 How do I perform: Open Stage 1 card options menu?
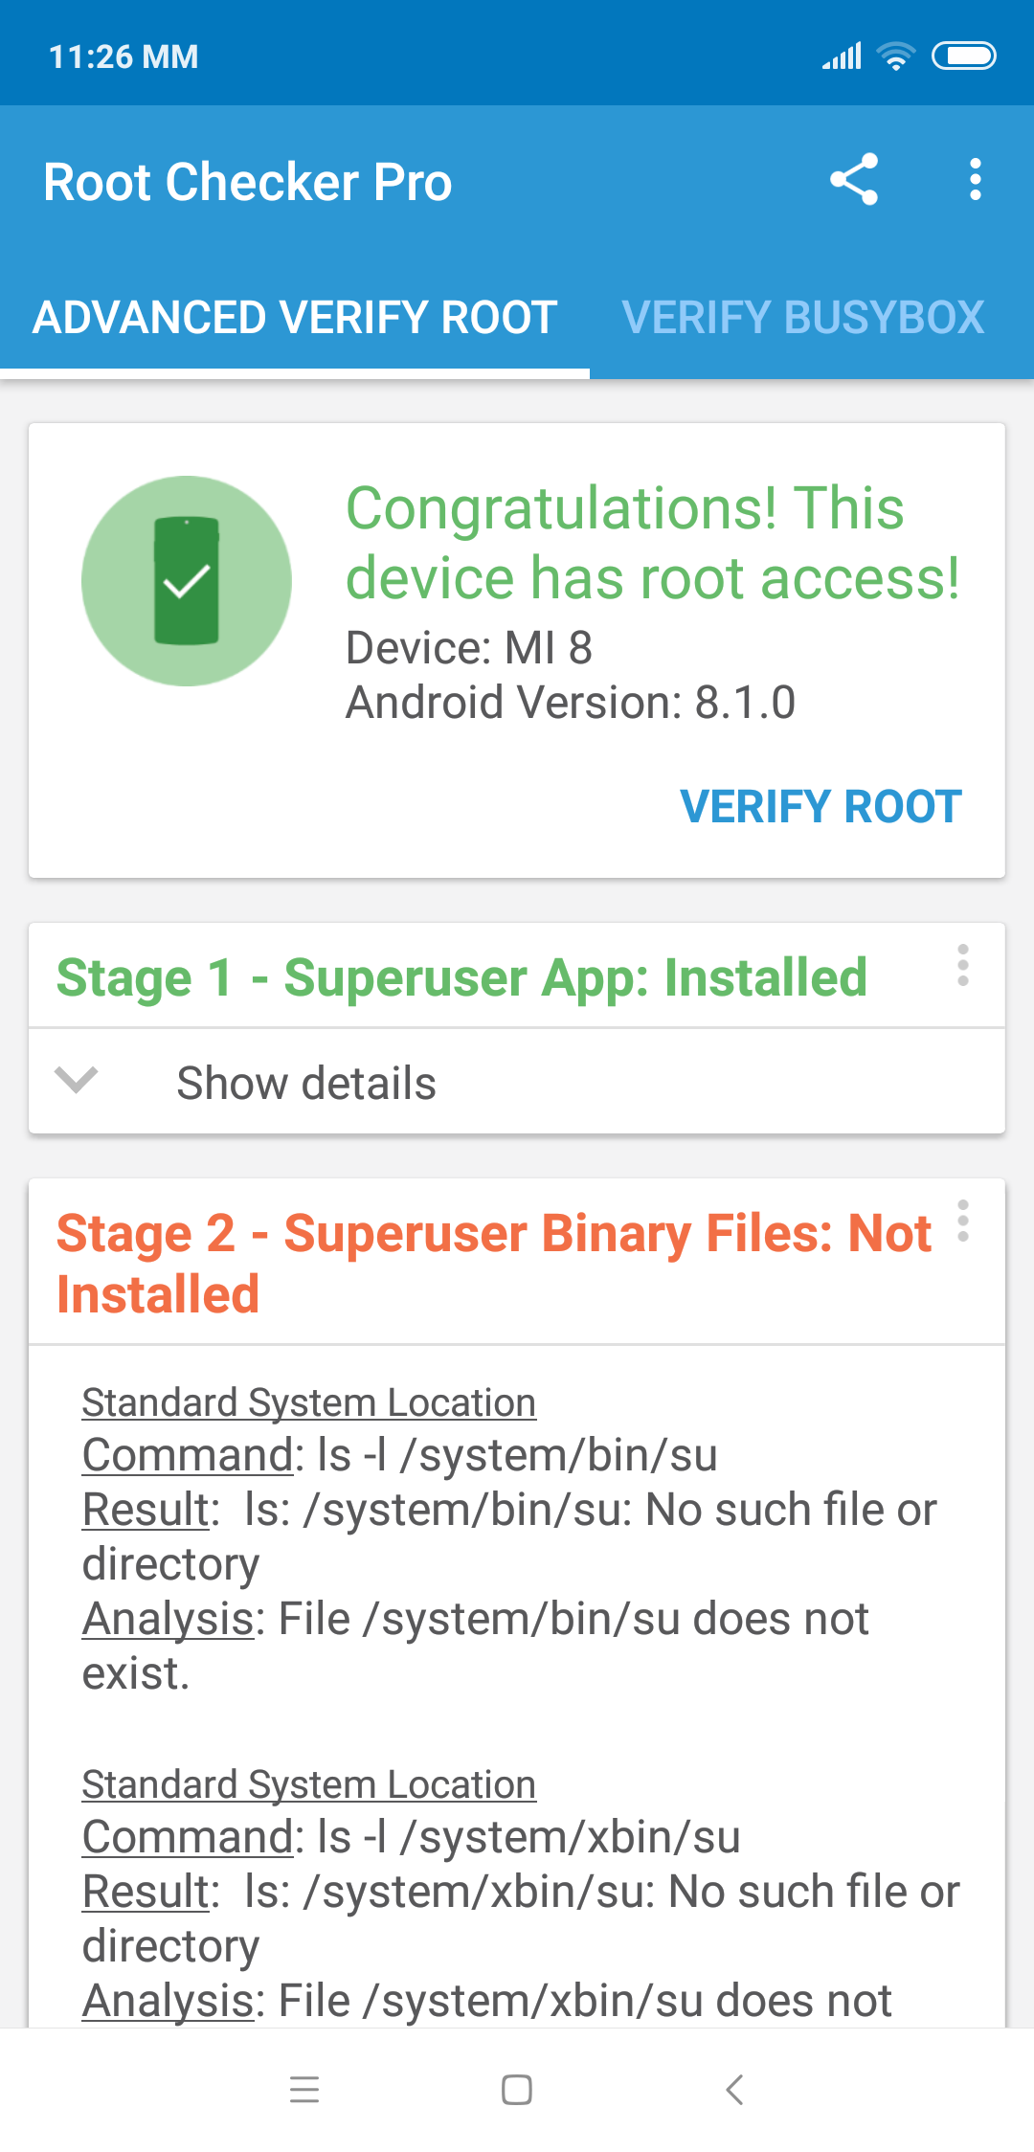[x=963, y=966]
